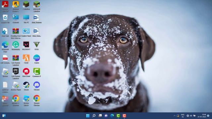Open the Start menu on the taskbar

tap(88, 116)
